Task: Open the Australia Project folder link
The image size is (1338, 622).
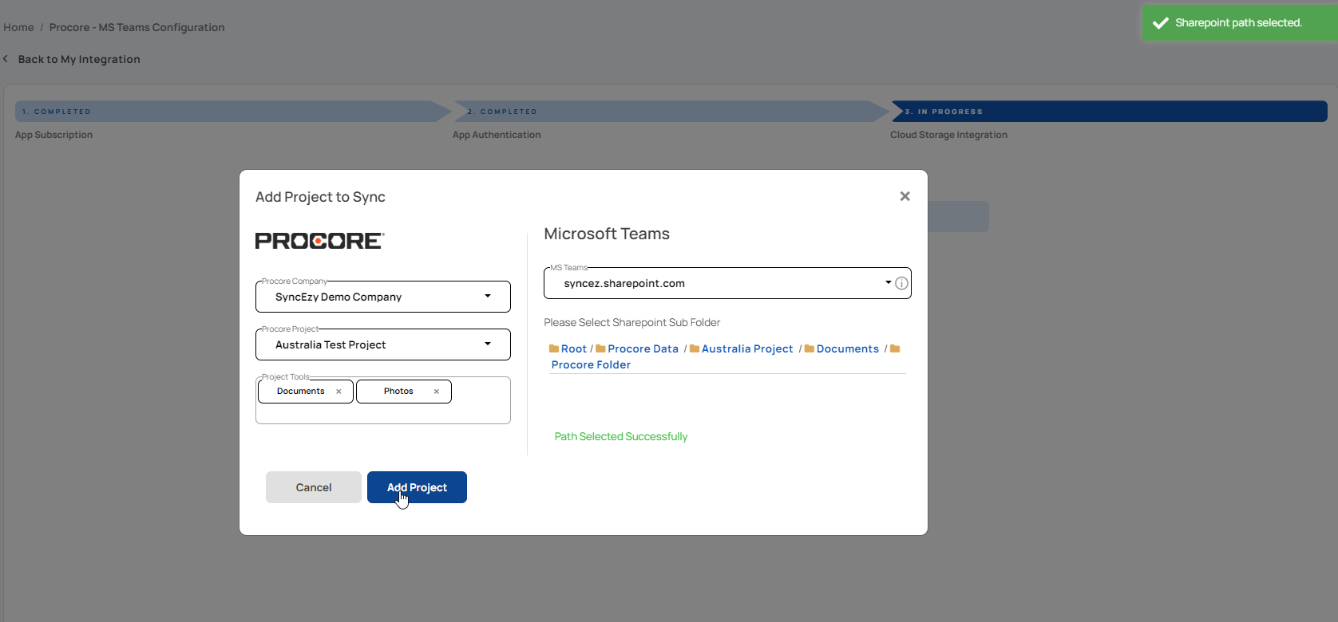Action: pos(747,348)
